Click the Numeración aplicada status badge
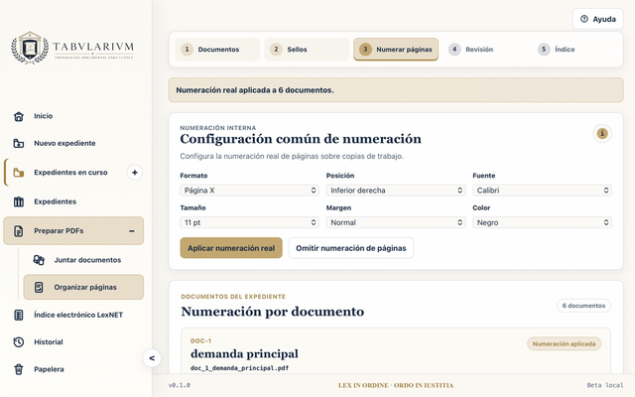 point(564,344)
